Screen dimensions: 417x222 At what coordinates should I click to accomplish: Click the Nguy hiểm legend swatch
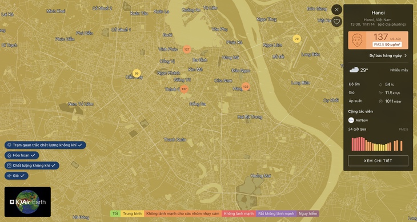(x=308, y=213)
